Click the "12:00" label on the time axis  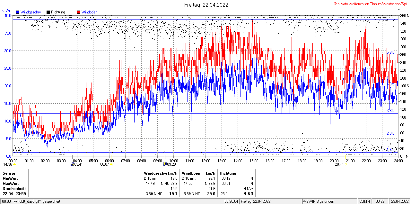click(x=206, y=161)
